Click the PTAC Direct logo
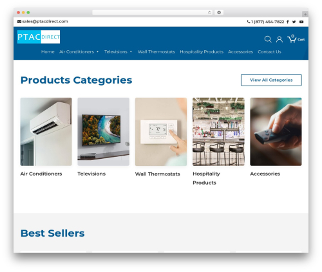The width and height of the screenshot is (322, 272). click(39, 37)
